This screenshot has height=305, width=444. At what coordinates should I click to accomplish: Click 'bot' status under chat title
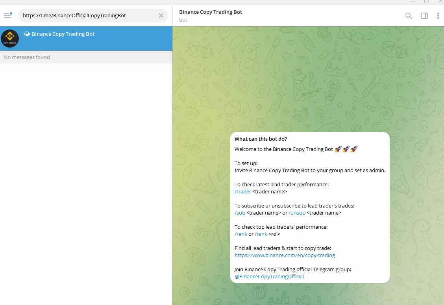pyautogui.click(x=183, y=20)
